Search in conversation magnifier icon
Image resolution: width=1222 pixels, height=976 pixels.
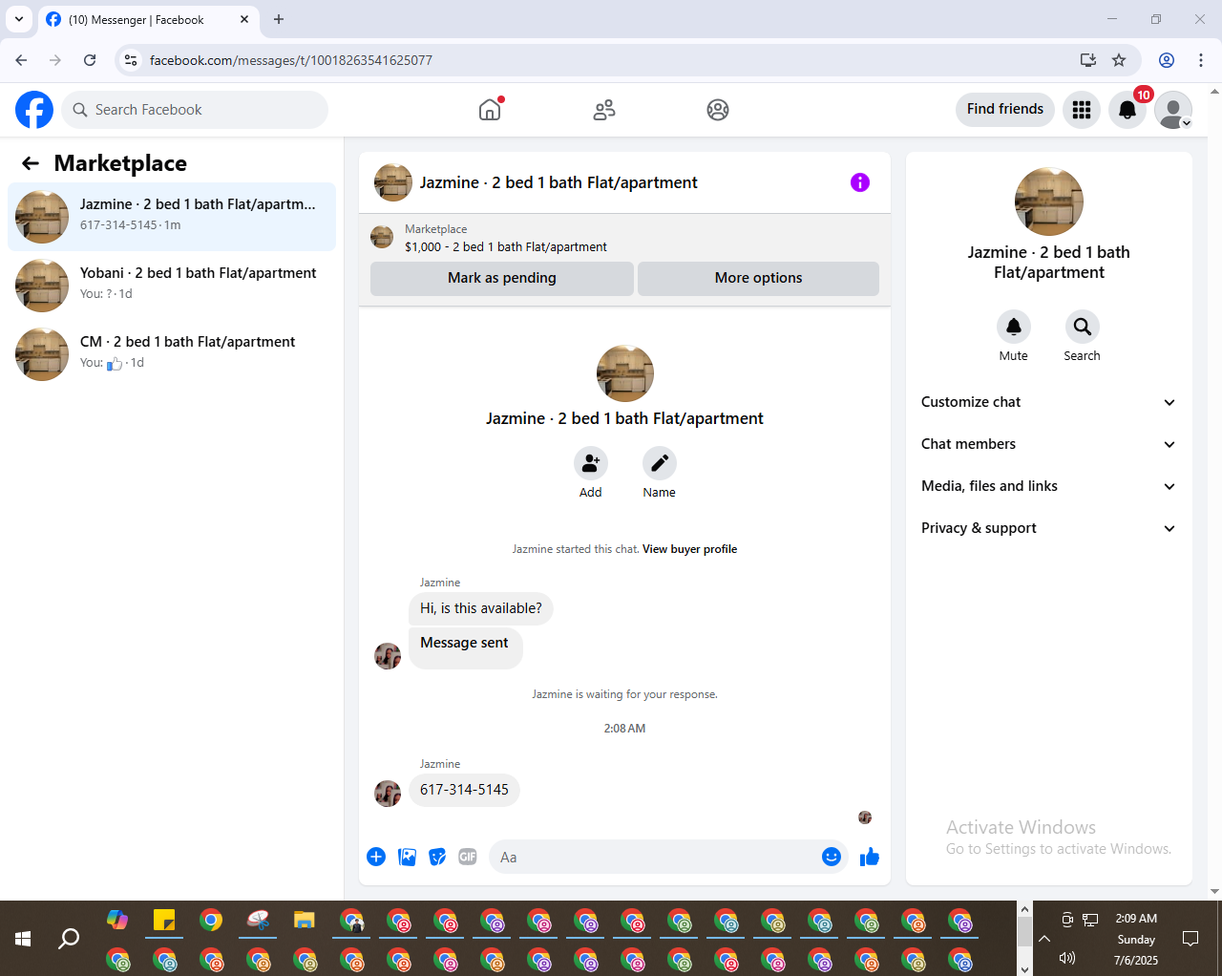[x=1083, y=327]
